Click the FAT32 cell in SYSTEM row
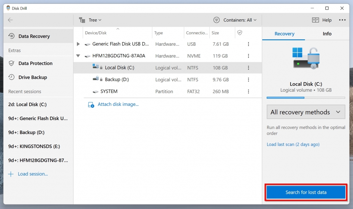 [x=193, y=91]
